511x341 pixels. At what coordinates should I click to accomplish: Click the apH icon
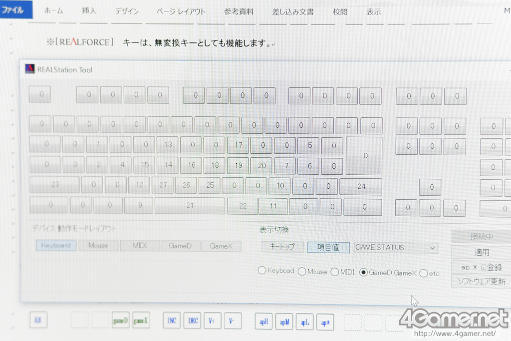(x=263, y=322)
